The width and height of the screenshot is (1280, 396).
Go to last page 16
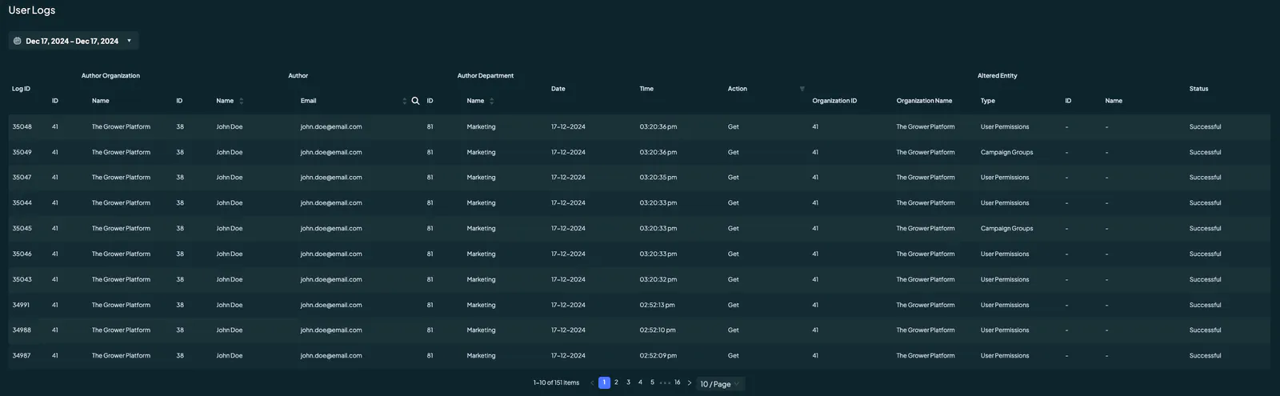(x=678, y=382)
